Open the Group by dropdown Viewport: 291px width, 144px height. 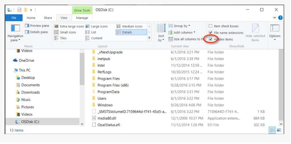(x=179, y=26)
